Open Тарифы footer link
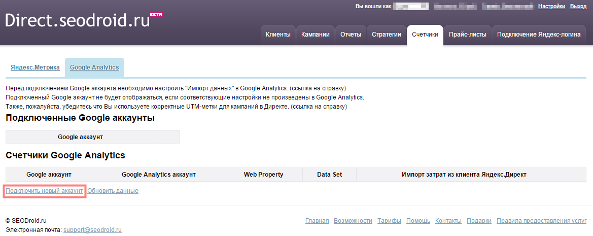The image size is (593, 236). (389, 221)
